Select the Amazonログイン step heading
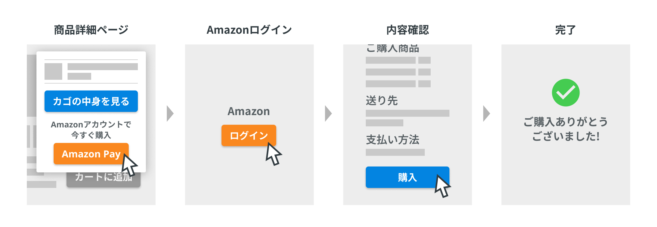 (249, 30)
